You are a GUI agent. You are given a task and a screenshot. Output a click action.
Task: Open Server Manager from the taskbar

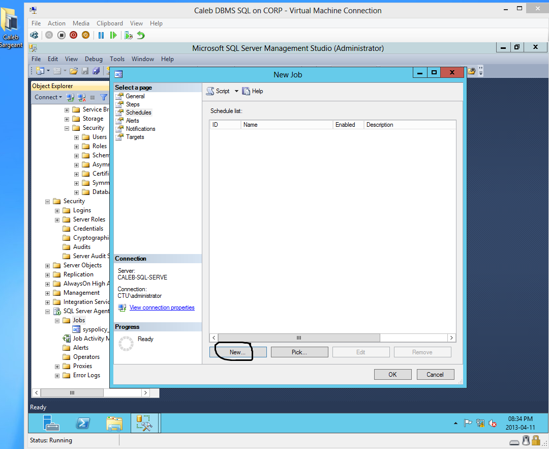coord(51,423)
